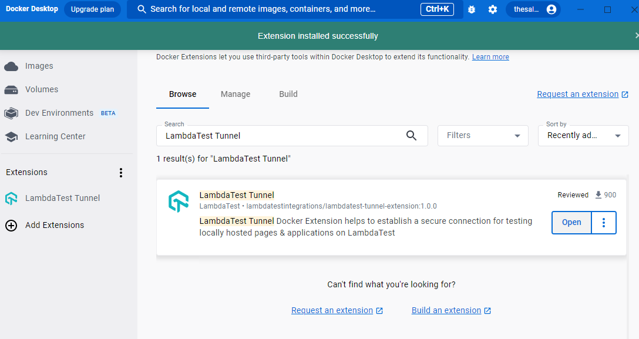Open LambdaTest Tunnel more options kebab menu
The width and height of the screenshot is (639, 339).
[x=604, y=223]
